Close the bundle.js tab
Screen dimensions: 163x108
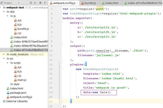tap(98, 3)
